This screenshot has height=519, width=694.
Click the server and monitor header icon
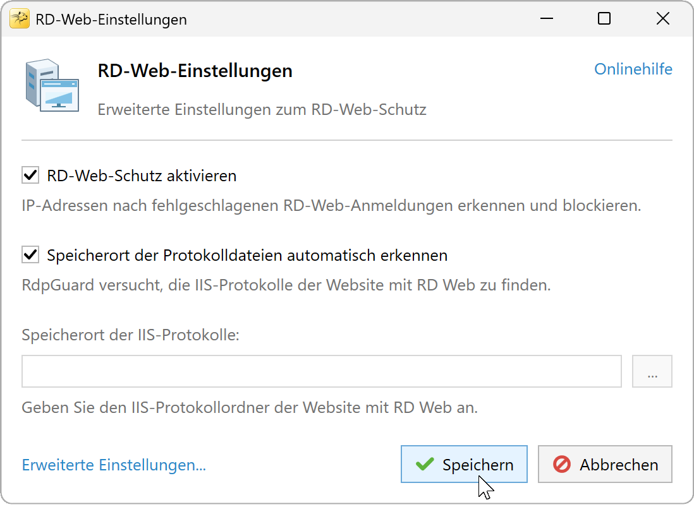tap(52, 85)
